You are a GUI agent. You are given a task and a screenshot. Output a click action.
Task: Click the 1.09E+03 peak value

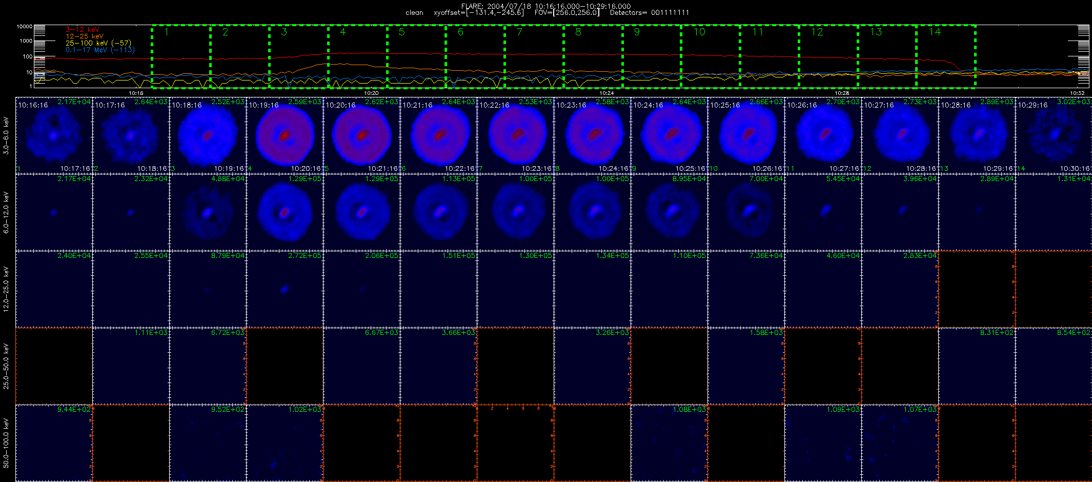point(843,409)
